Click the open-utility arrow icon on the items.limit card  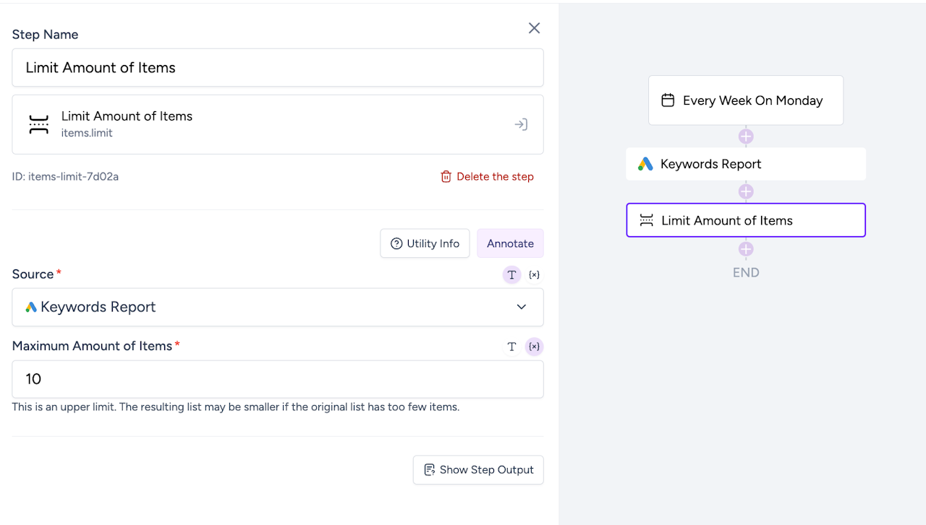tap(521, 124)
